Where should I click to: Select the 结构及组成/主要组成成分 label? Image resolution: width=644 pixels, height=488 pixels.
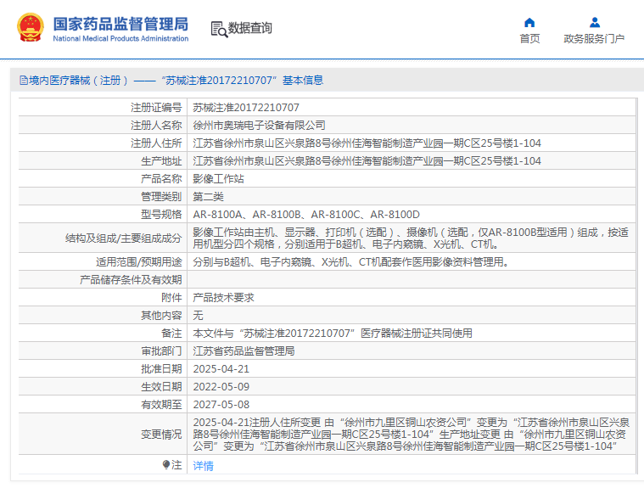click(x=123, y=238)
